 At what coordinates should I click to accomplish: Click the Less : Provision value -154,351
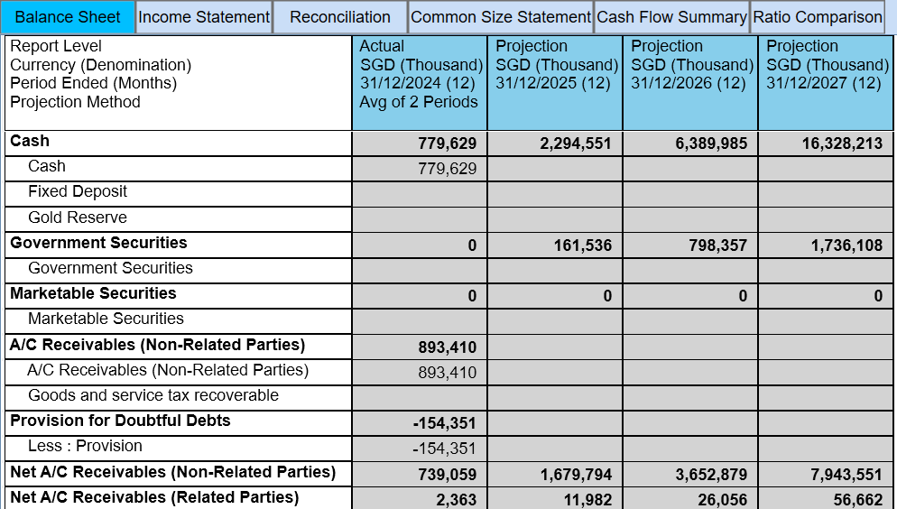click(x=445, y=449)
